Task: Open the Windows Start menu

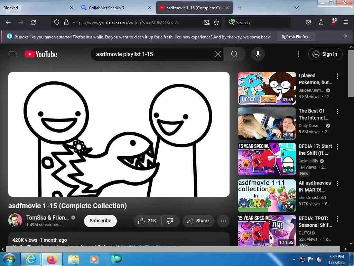Action: pyautogui.click(x=9, y=259)
